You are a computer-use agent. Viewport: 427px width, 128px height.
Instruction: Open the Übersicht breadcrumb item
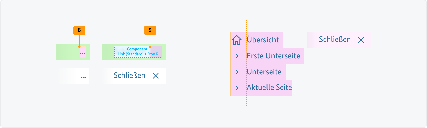[263, 40]
